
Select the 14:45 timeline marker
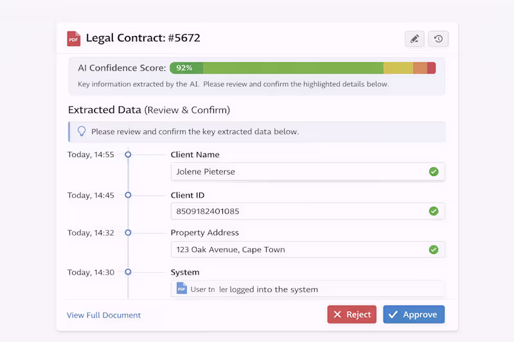tap(128, 195)
